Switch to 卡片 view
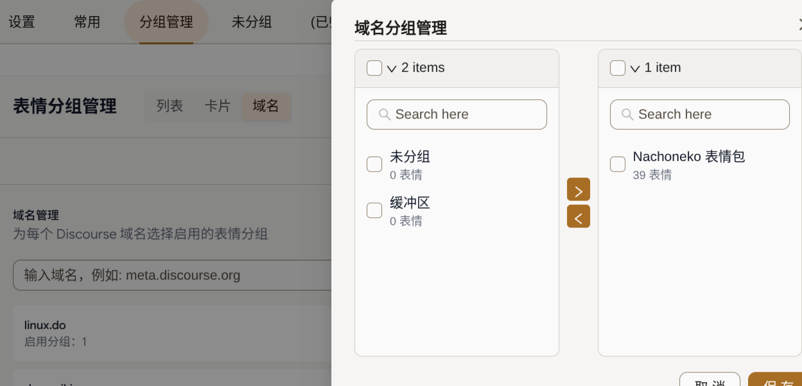This screenshot has width=802, height=386. click(218, 106)
